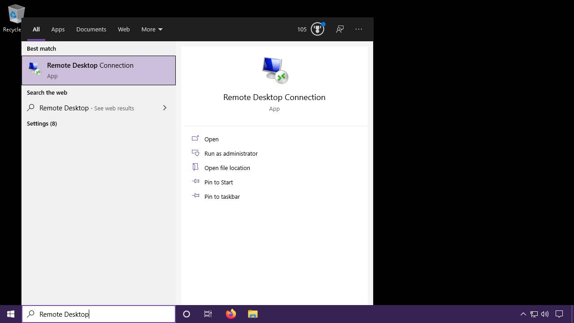Click Open file location
574x323 pixels.
[x=227, y=168]
